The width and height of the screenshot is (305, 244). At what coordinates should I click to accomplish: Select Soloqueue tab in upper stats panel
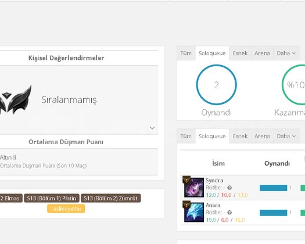212,53
